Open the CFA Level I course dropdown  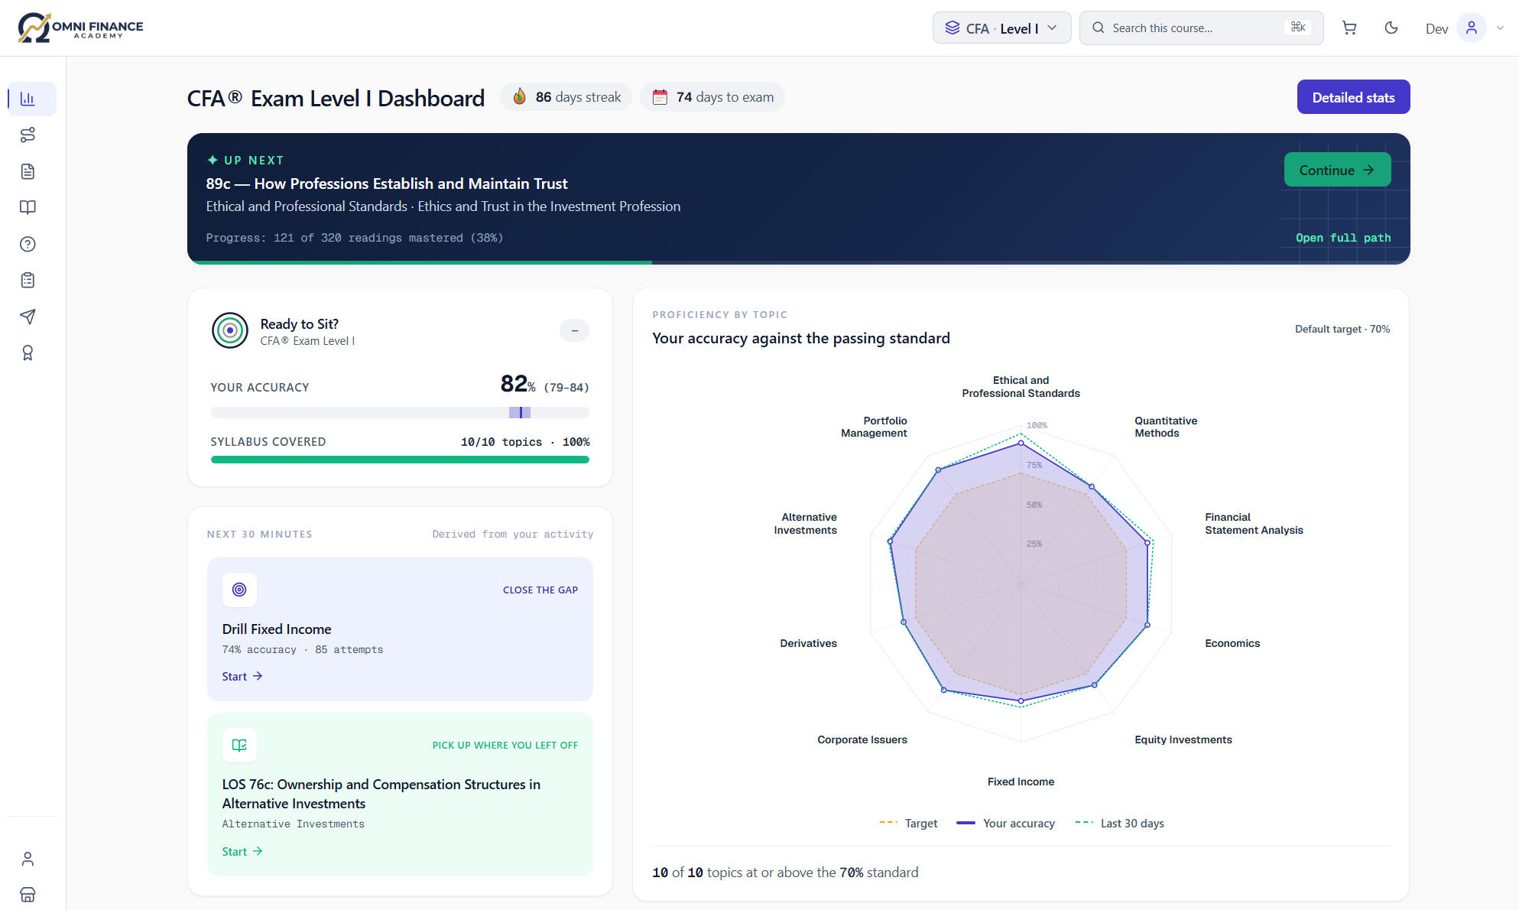tap(1001, 28)
